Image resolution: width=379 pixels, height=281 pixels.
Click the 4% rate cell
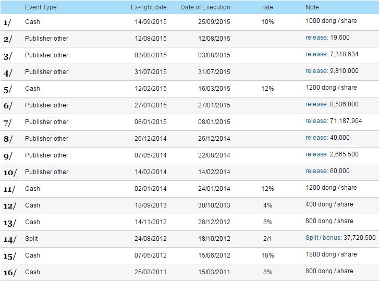(267, 205)
